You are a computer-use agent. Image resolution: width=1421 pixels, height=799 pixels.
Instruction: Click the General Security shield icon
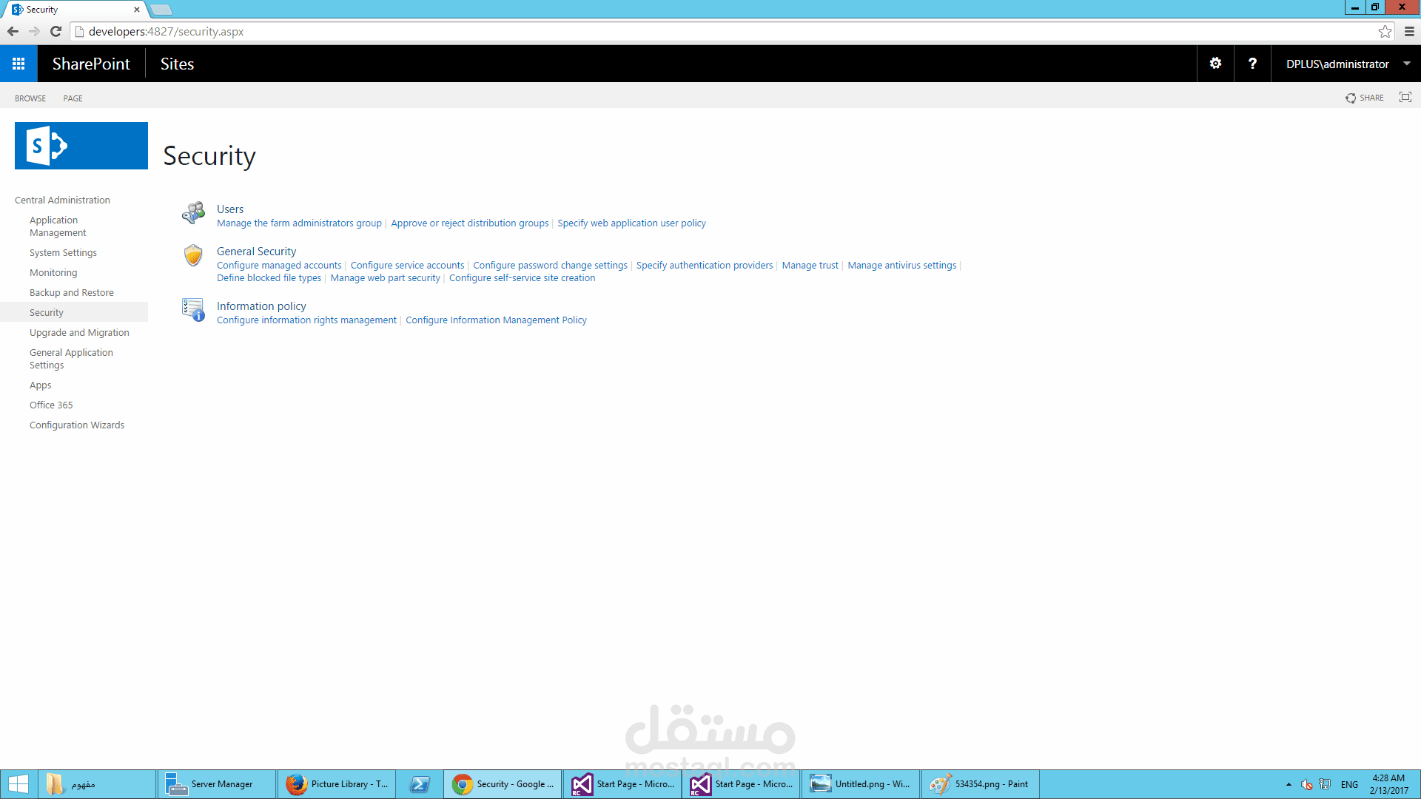tap(193, 255)
